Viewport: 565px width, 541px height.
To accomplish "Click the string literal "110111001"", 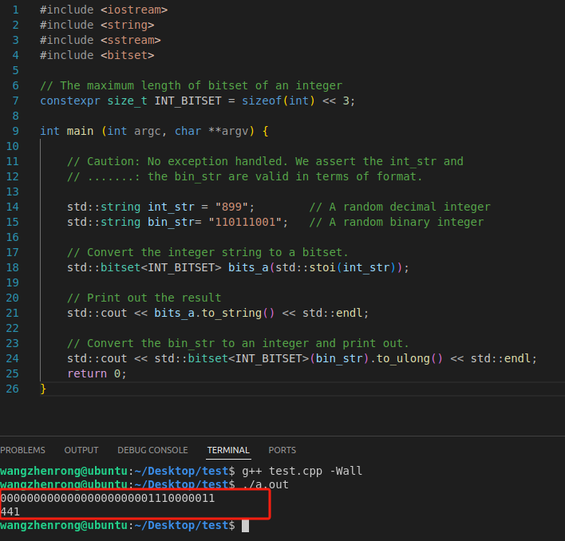I will 245,222.
